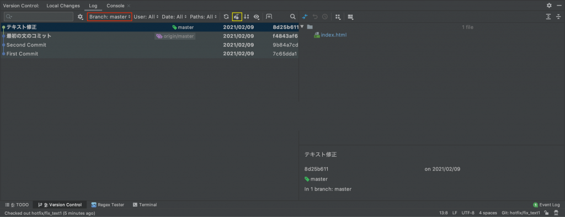Click commit hash 9b84a7cd

click(x=285, y=45)
